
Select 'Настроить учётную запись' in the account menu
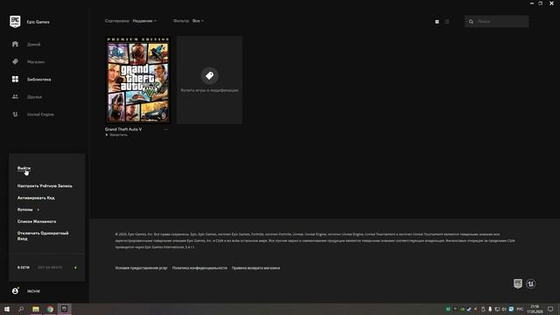click(x=45, y=186)
